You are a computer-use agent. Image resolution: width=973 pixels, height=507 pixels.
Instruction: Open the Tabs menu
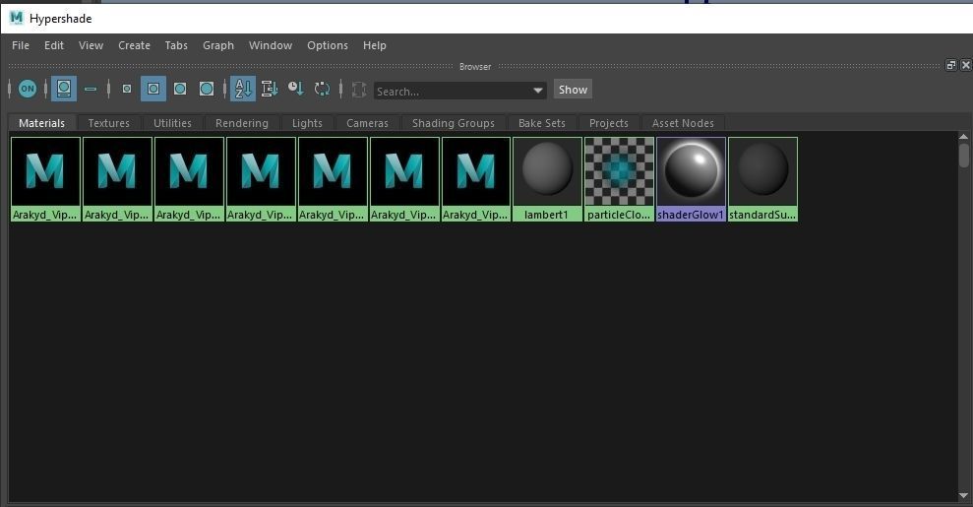(x=176, y=45)
